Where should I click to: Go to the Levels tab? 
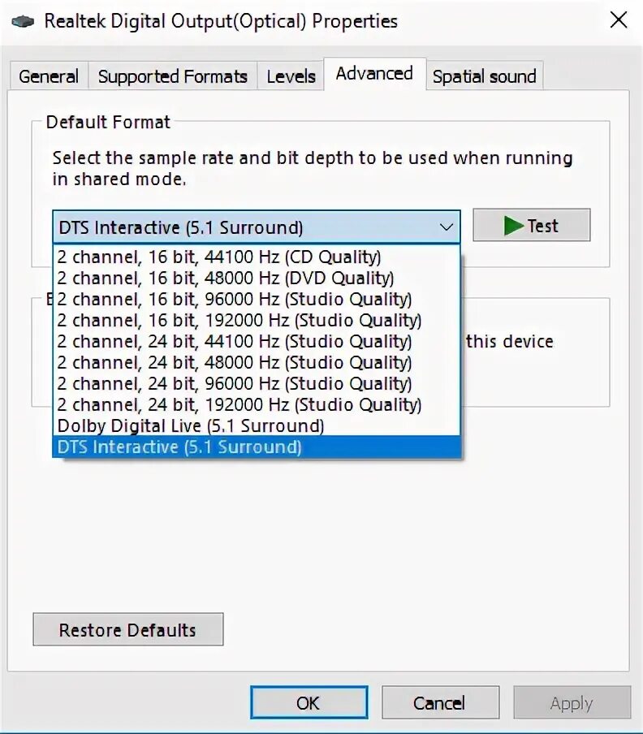[291, 76]
